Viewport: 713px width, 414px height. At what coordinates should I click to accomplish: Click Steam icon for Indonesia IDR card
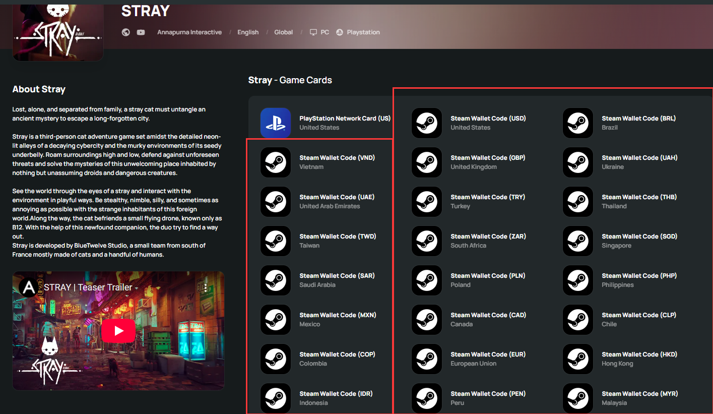pos(276,398)
